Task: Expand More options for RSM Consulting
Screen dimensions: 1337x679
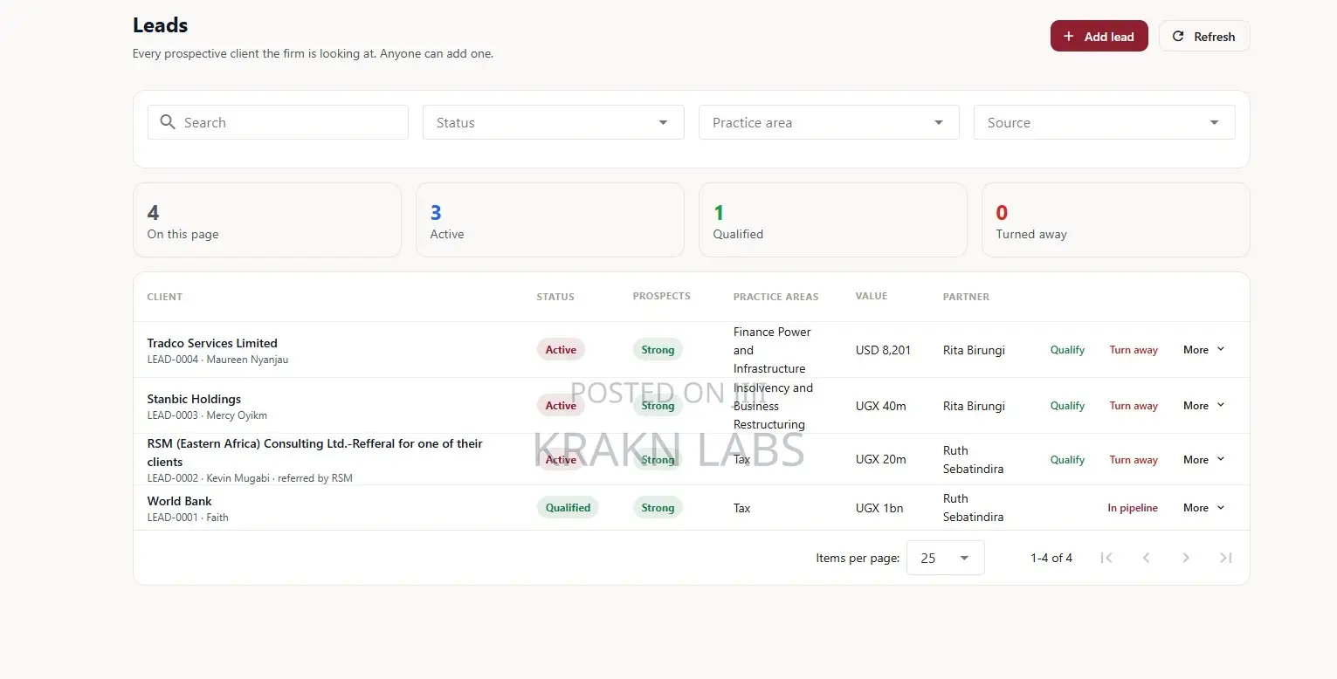Action: pos(1204,460)
